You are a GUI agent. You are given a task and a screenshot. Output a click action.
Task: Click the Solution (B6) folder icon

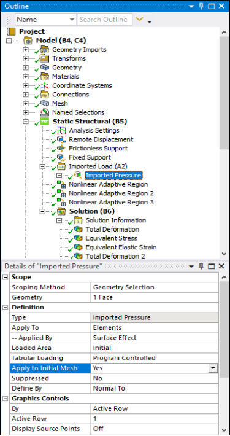(61, 211)
